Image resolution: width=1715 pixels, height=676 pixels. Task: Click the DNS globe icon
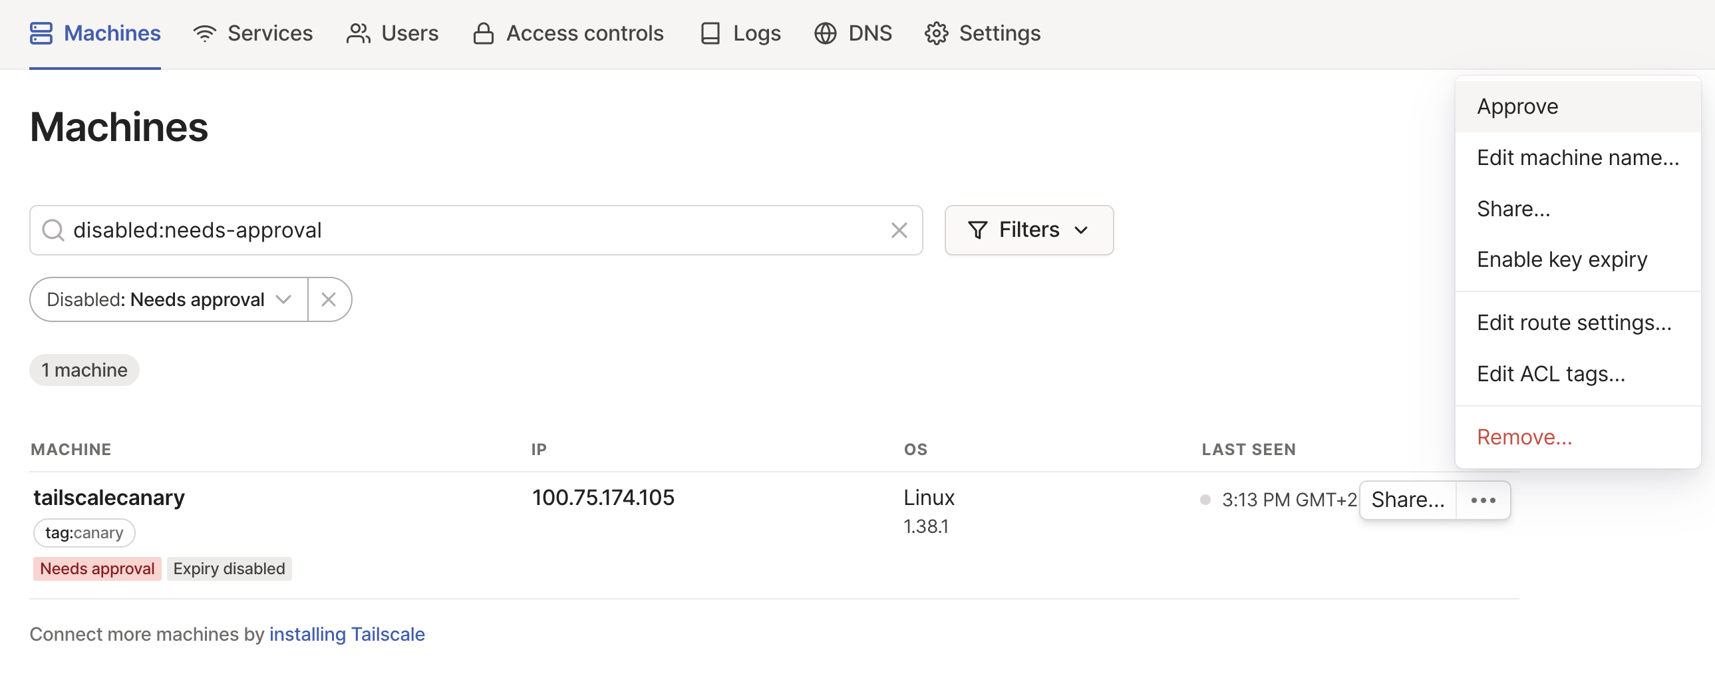(826, 33)
